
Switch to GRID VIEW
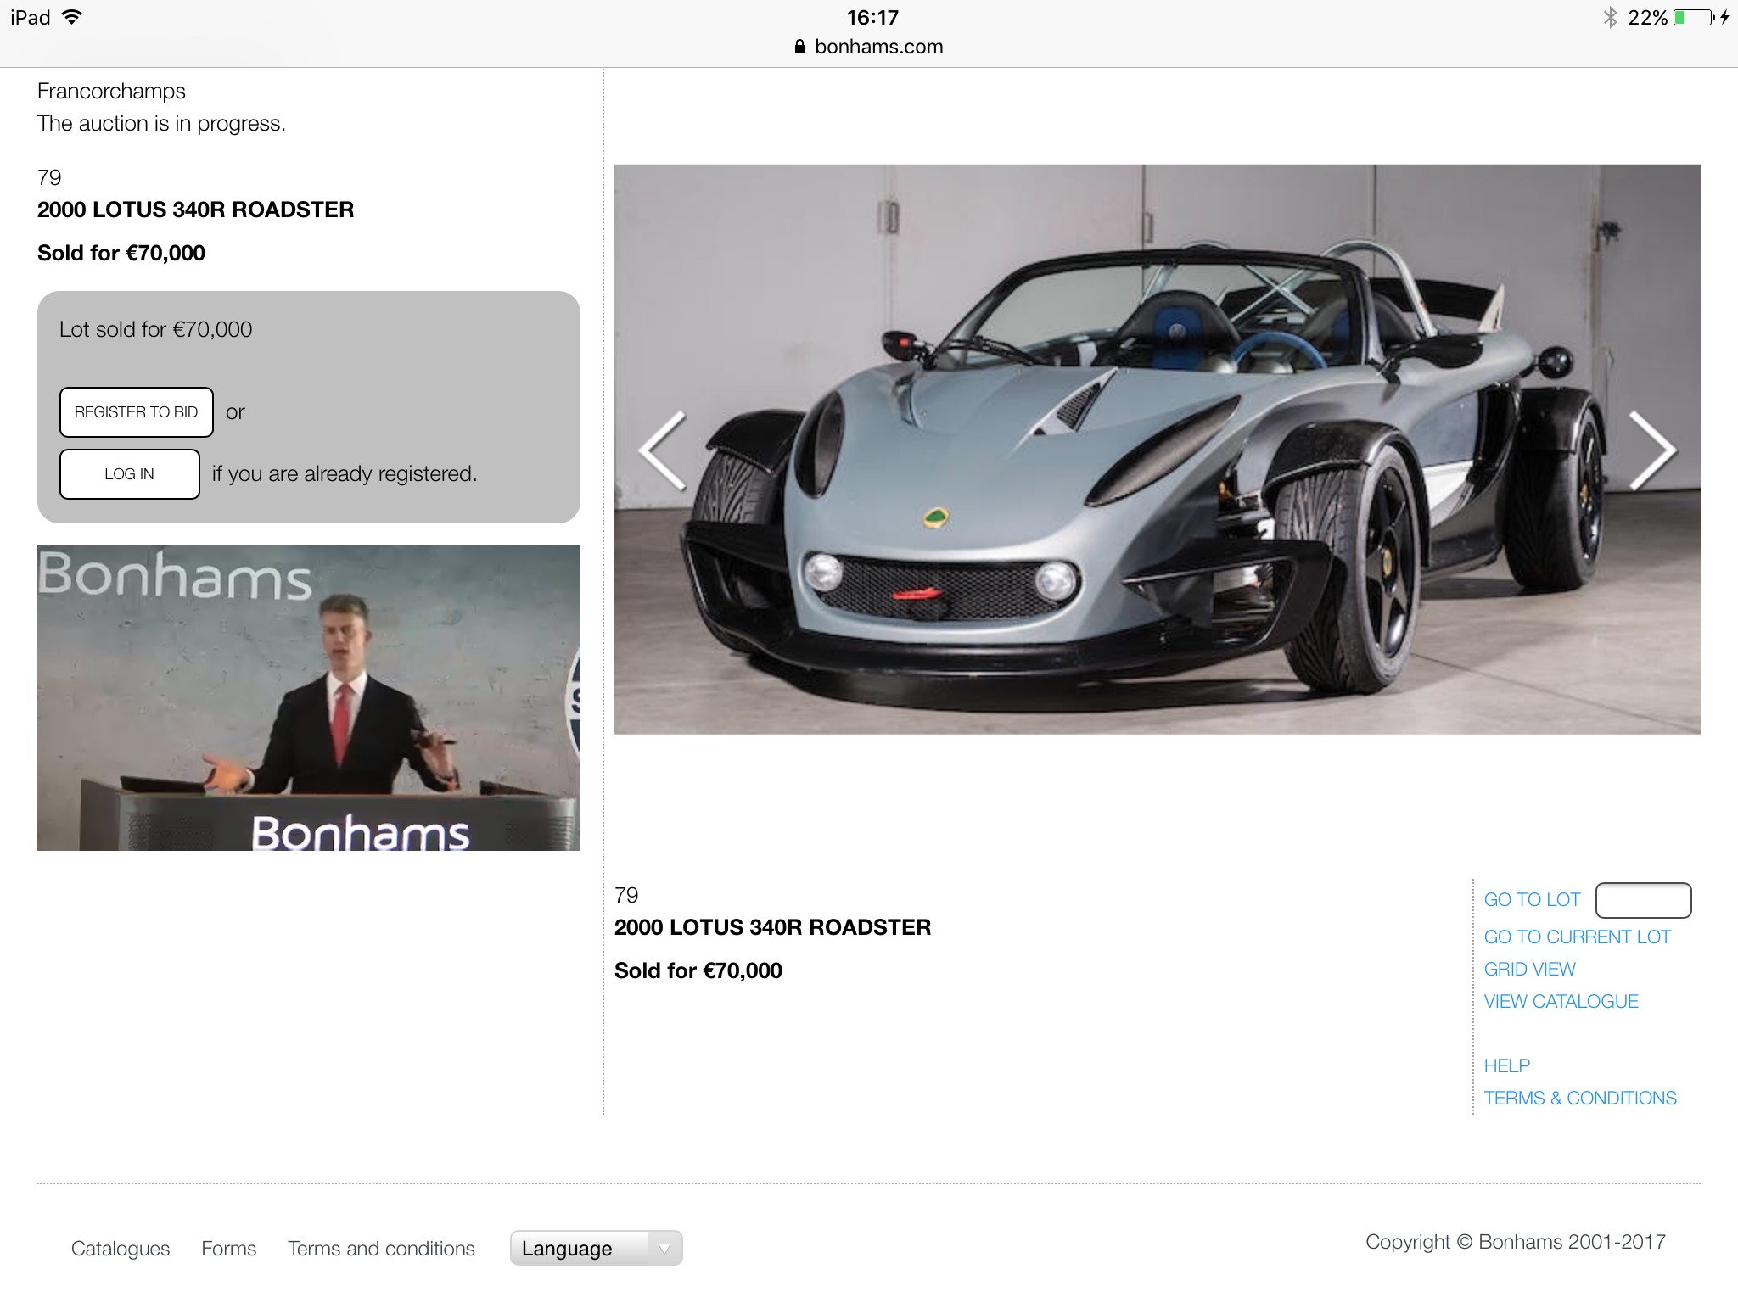coord(1529,969)
